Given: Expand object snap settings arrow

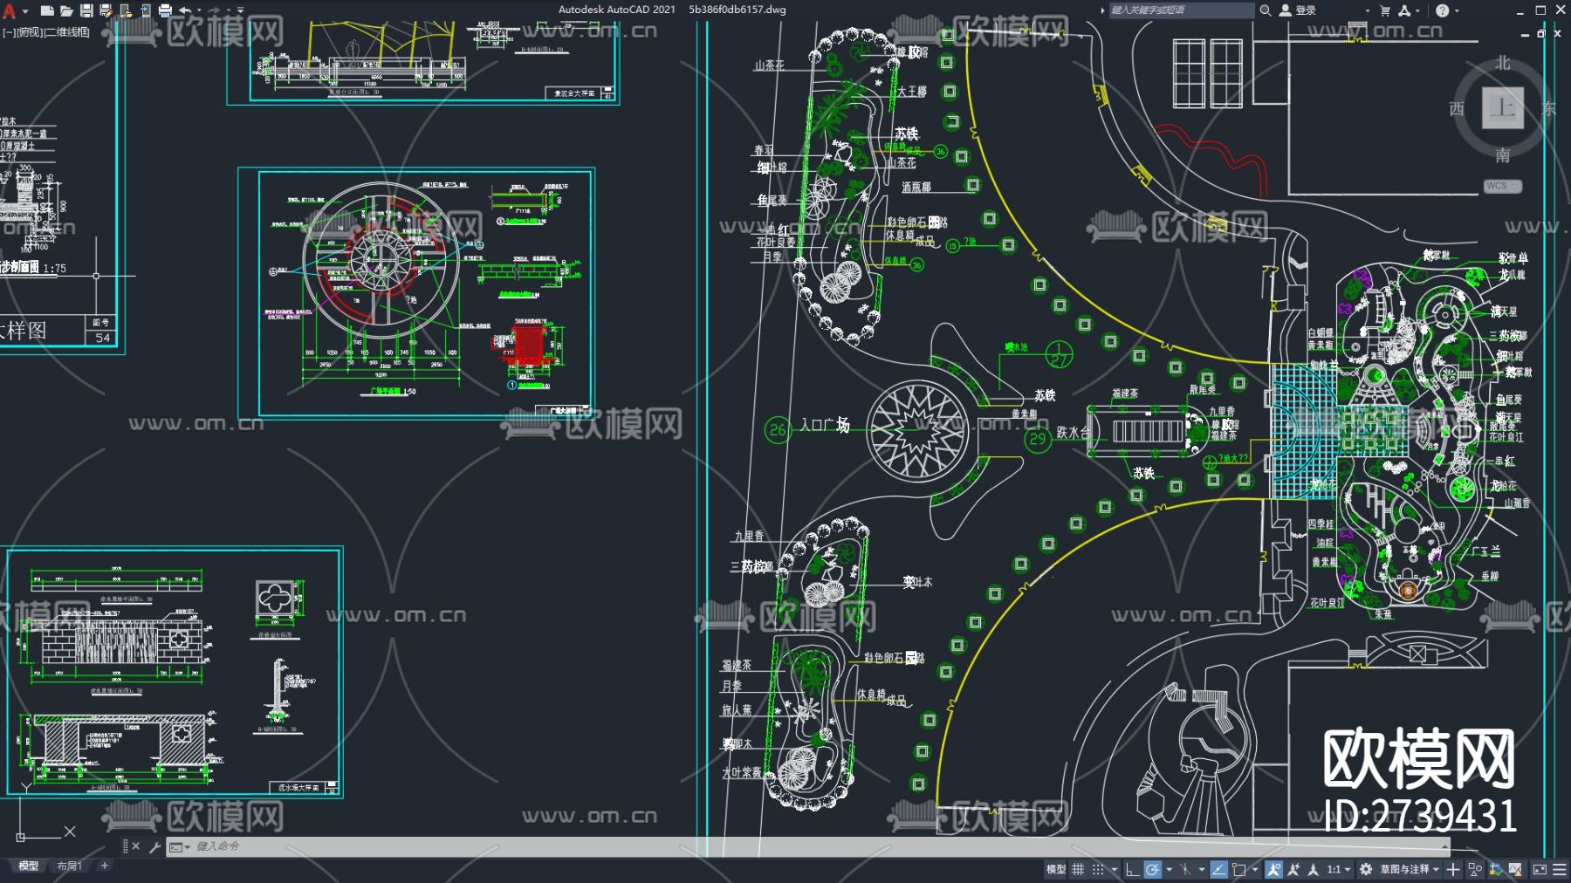Looking at the screenshot, I should (x=1255, y=869).
